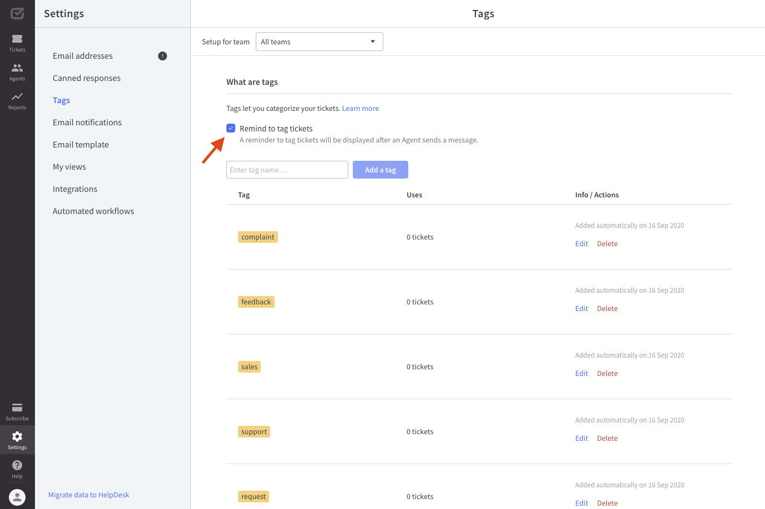This screenshot has width=765, height=509.
Task: Edit the support tag
Action: pos(581,438)
